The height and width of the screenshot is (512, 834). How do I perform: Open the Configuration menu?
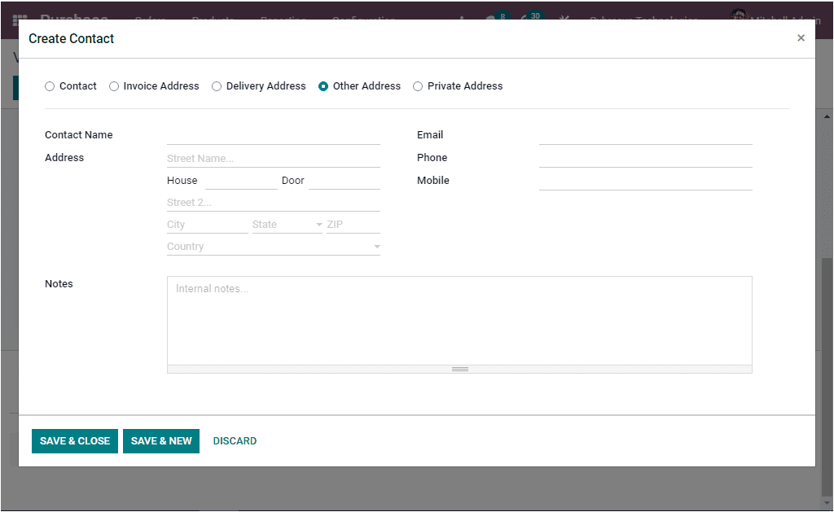pyautogui.click(x=363, y=20)
